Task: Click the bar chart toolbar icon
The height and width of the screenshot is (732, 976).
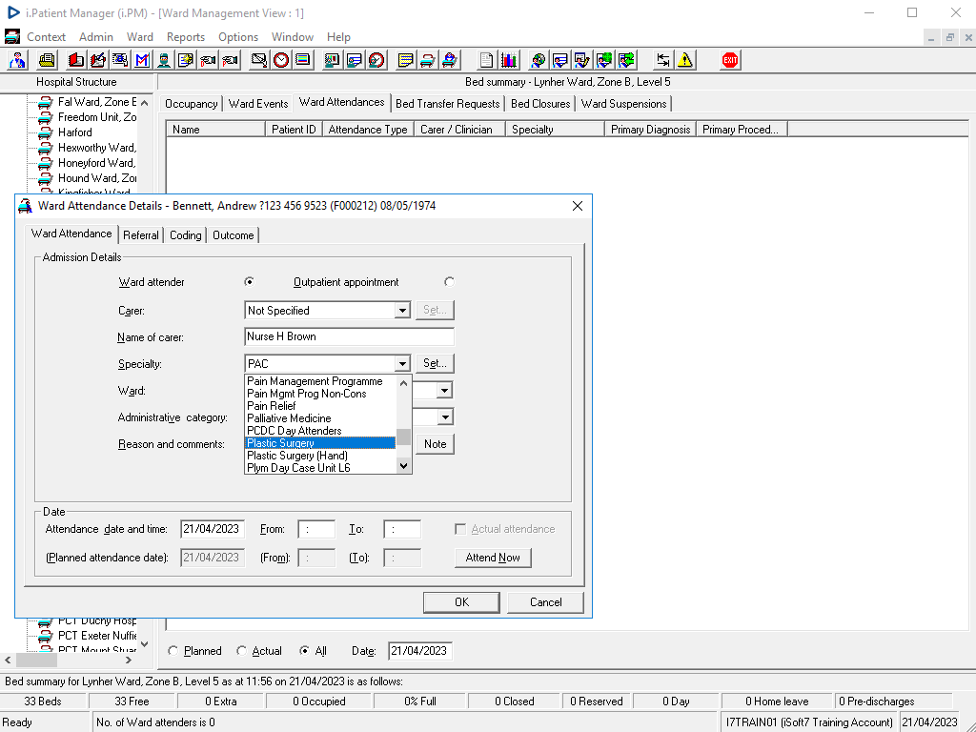Action: 509,60
